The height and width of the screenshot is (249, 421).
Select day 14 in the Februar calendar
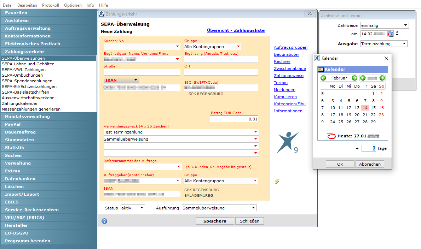tap(365, 108)
